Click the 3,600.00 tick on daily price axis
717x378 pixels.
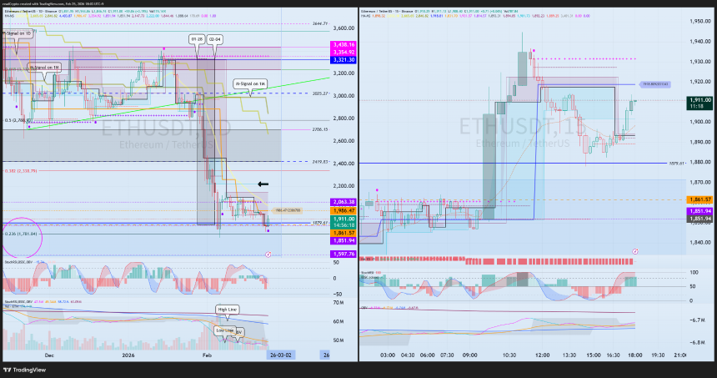(x=343, y=28)
